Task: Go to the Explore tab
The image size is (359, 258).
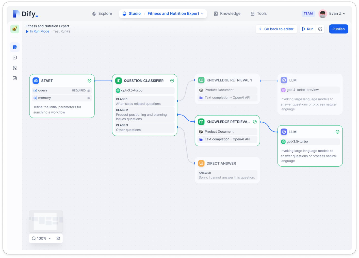Action: pyautogui.click(x=102, y=14)
